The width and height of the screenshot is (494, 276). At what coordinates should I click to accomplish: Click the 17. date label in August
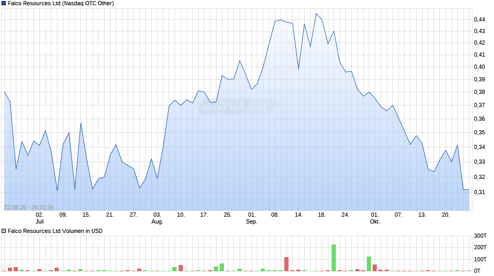pos(204,215)
